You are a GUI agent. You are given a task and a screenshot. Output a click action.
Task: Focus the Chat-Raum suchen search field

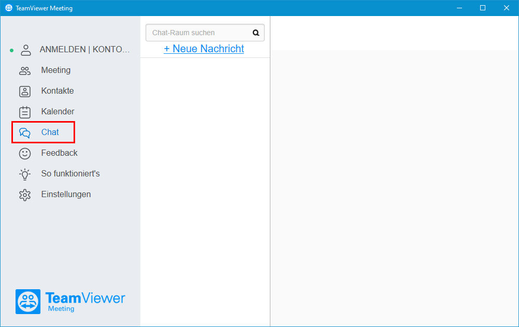tap(205, 33)
